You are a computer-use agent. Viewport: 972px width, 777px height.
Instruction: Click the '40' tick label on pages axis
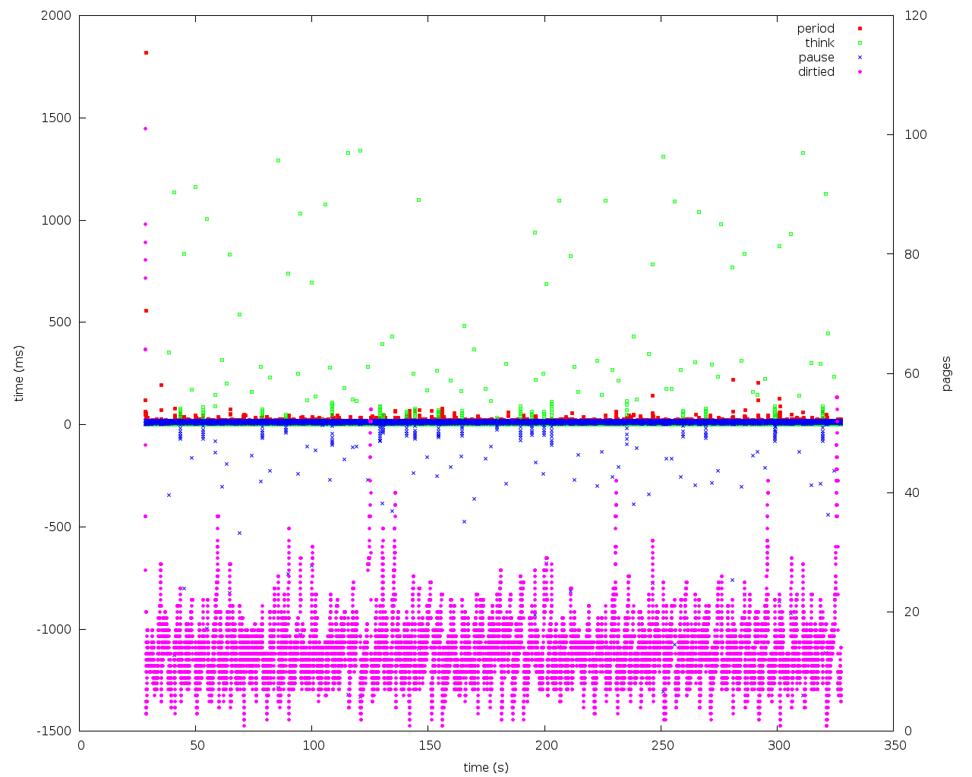pos(913,493)
